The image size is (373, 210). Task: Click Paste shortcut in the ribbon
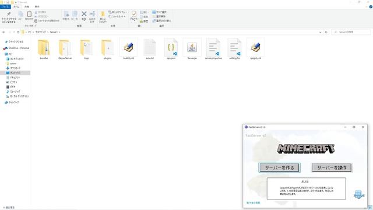tap(47, 21)
